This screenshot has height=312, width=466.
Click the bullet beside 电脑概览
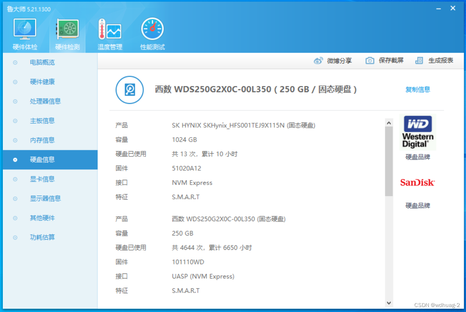(15, 62)
